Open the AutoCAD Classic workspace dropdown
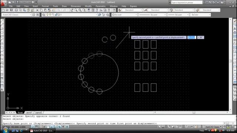Viewport: 237px width, 133px height. coord(16,15)
